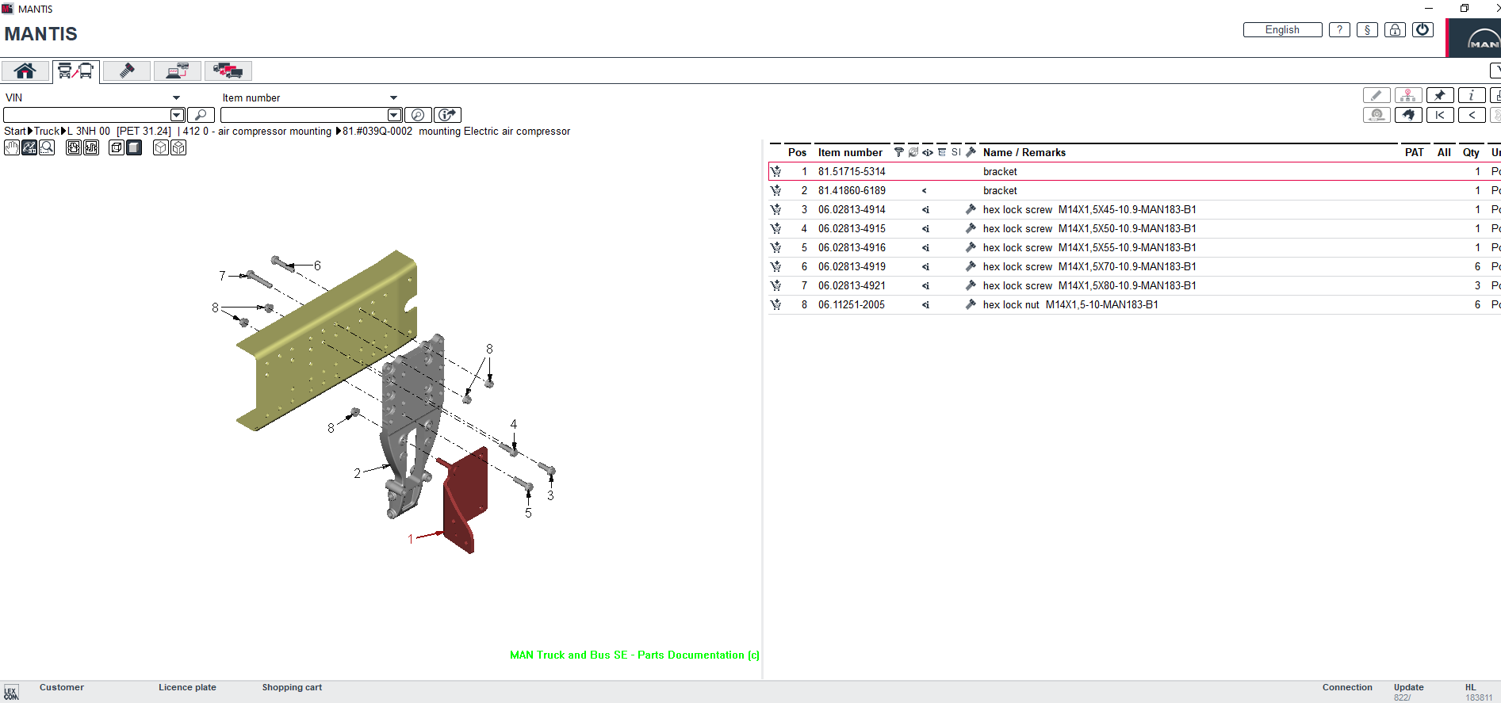Switch to the truck and bus catalog tab
This screenshot has height=703, width=1501.
pyautogui.click(x=76, y=71)
